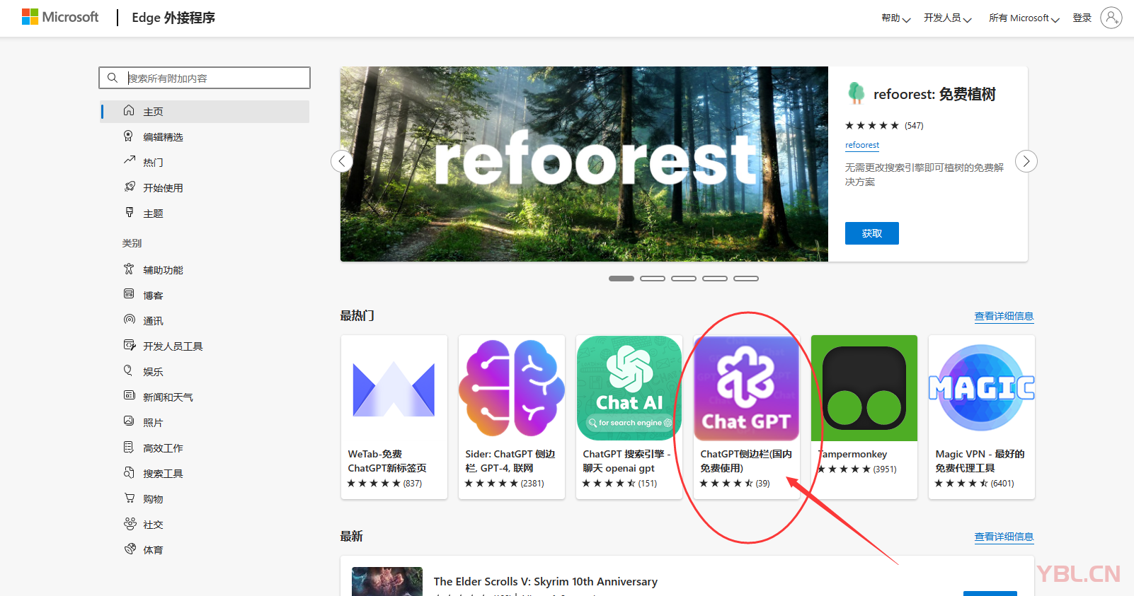This screenshot has width=1134, height=596.
Task: Show the previous carousel banner
Action: (x=342, y=161)
